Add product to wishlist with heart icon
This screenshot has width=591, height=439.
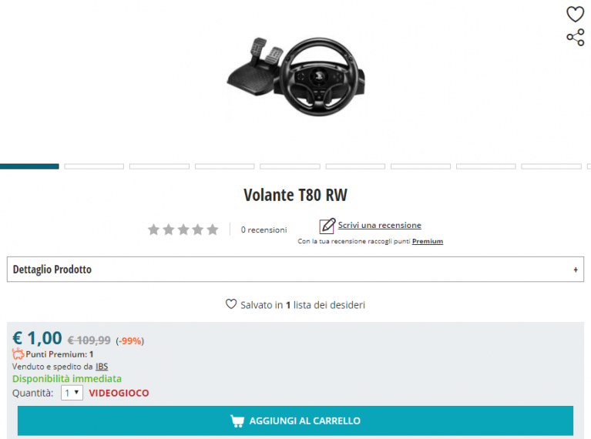coord(575,15)
